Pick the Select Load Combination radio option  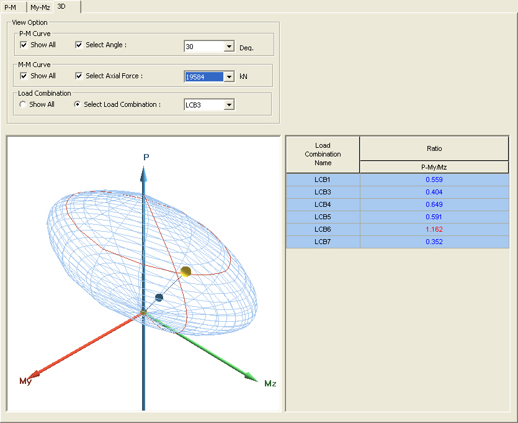point(78,104)
